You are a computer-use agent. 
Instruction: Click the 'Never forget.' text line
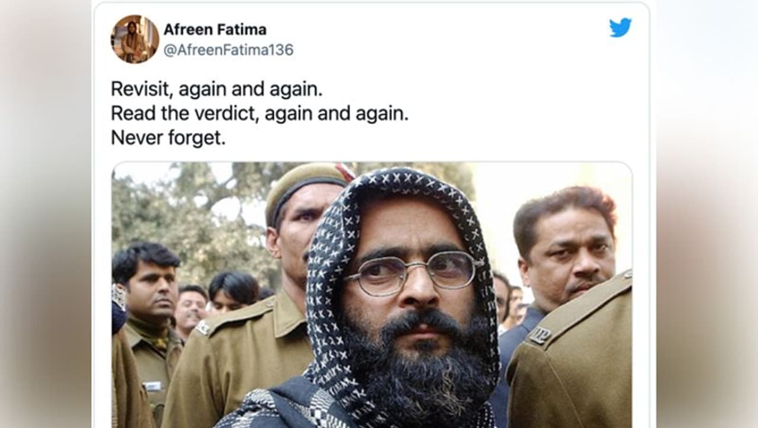168,138
